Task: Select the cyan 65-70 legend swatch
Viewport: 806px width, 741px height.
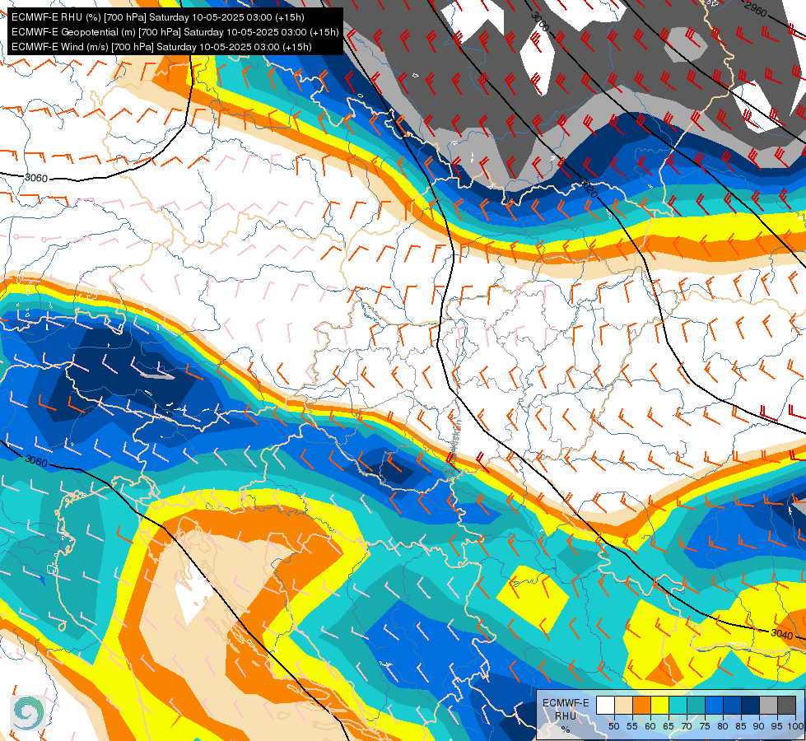Action: pos(678,705)
